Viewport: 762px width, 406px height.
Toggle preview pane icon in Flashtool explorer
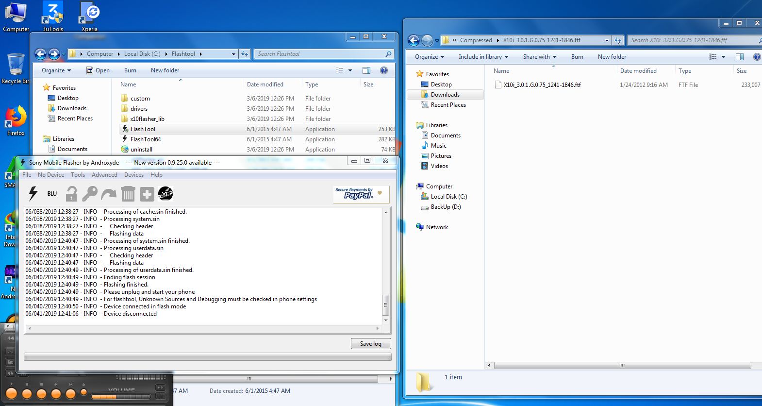(x=366, y=70)
